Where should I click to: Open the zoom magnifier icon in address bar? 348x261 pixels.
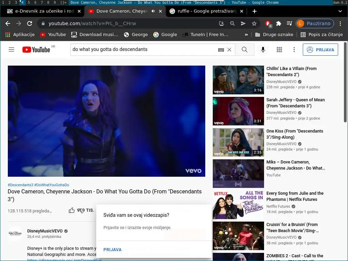click(x=232, y=23)
